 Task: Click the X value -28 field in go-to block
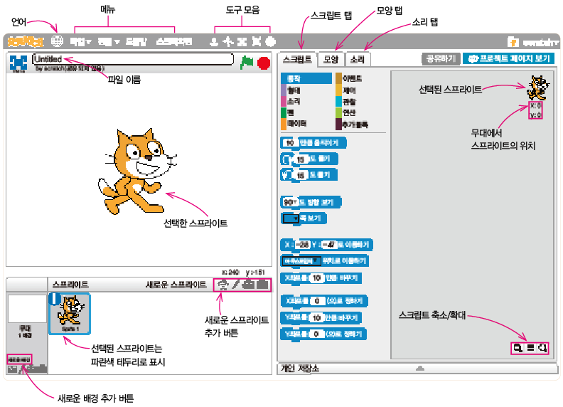pos(304,245)
